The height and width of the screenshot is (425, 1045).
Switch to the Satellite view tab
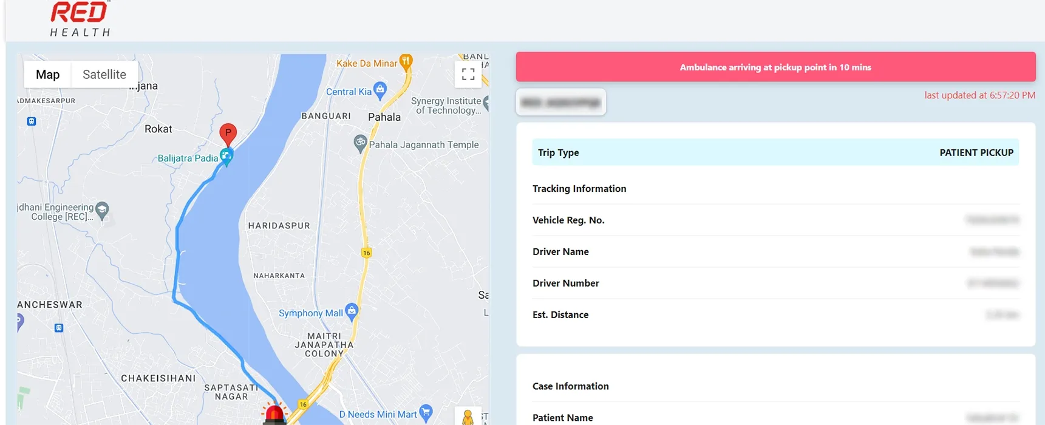click(104, 75)
